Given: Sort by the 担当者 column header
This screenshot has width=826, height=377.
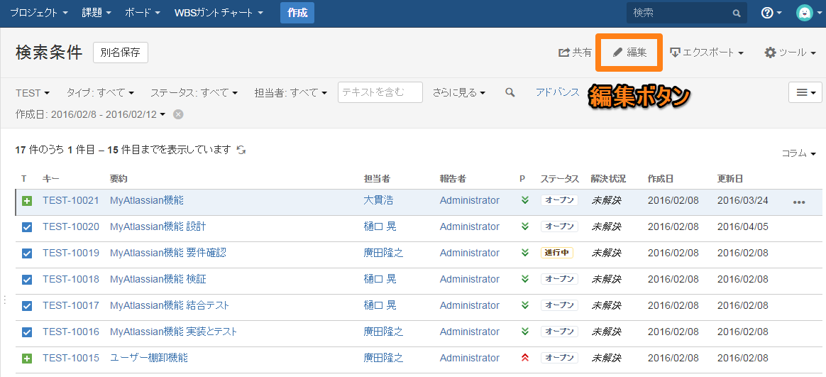Looking at the screenshot, I should pos(378,179).
